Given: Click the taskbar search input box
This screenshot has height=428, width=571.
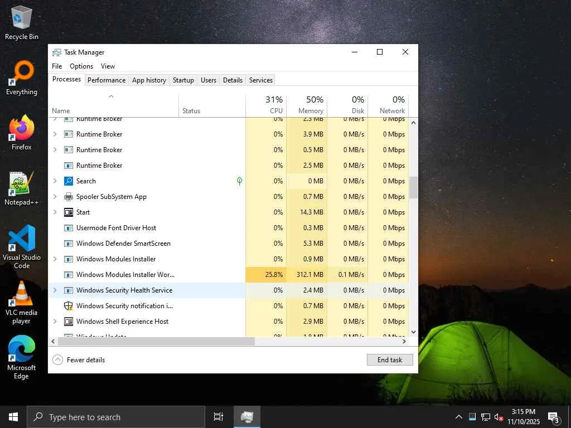Looking at the screenshot, I should coord(116,417).
